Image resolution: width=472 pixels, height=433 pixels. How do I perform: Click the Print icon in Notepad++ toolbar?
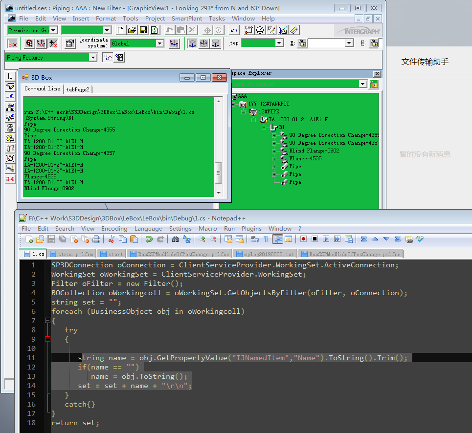[x=96, y=239]
